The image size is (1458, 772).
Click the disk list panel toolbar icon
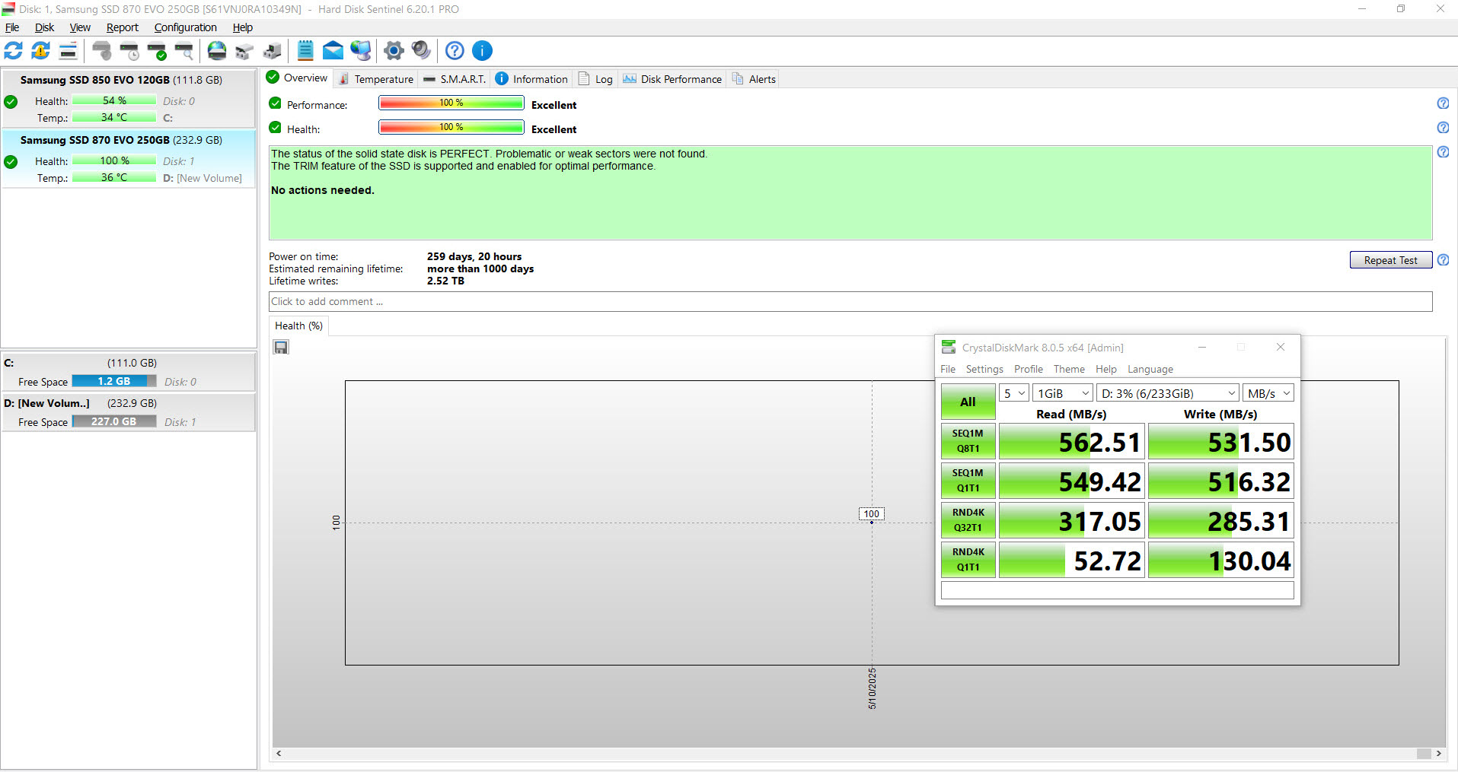[x=68, y=51]
